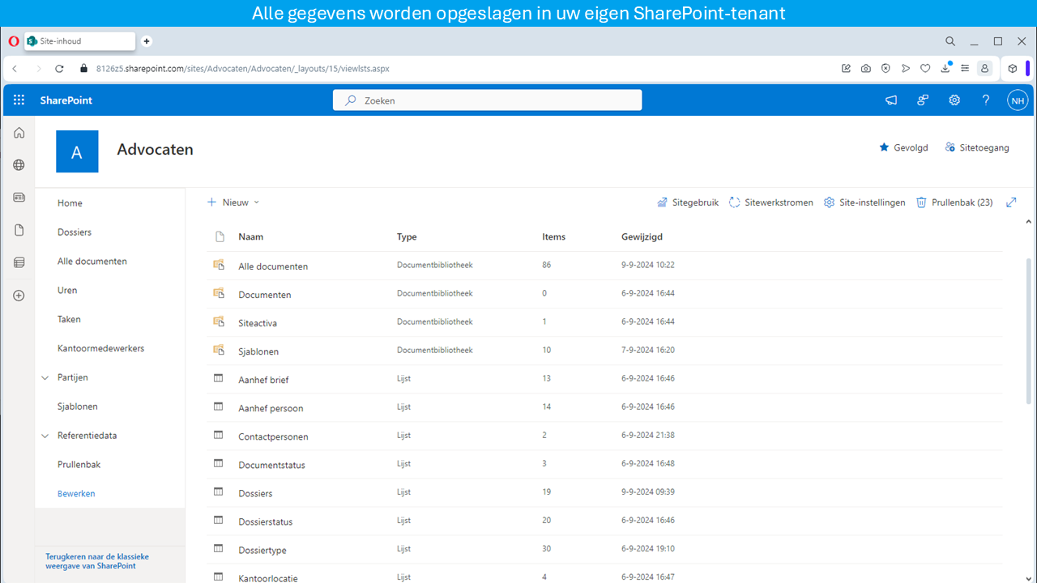Open the settings gear in SharePoint header
Viewport: 1037px width, 583px height.
tap(954, 100)
